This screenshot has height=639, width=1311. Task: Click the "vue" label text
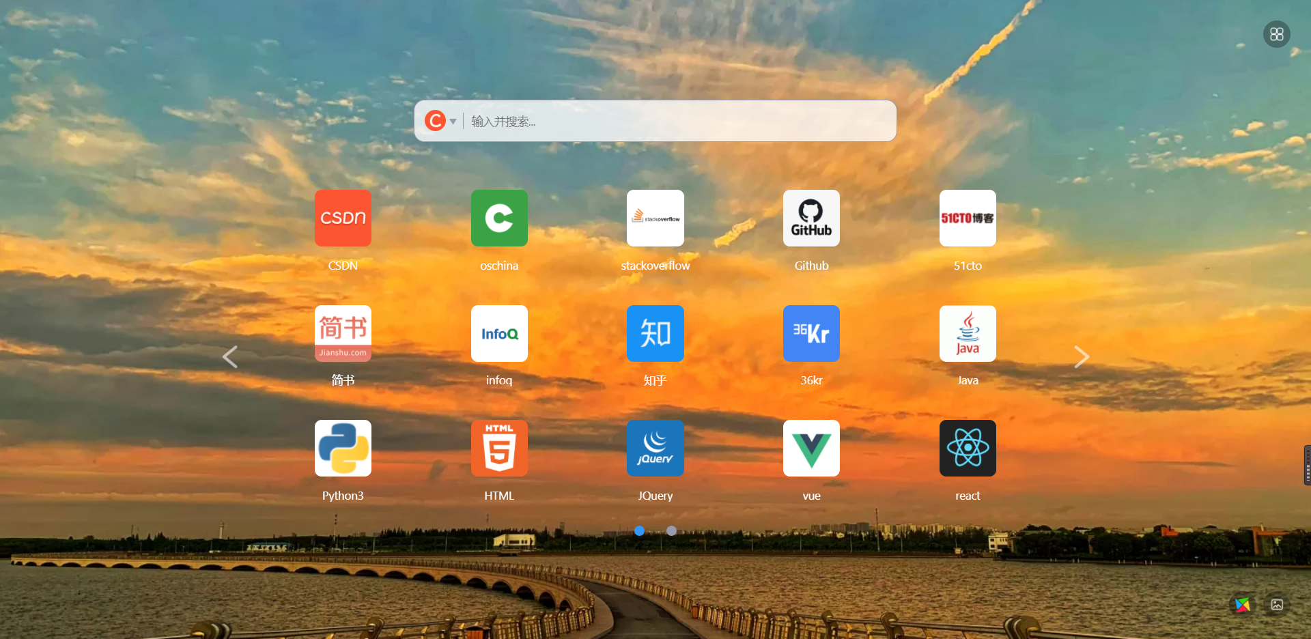click(811, 496)
